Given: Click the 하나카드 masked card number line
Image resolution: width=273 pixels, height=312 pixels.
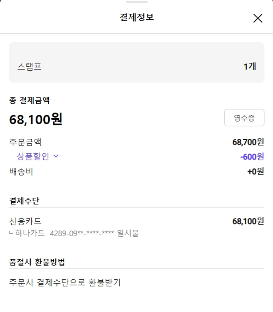Looking at the screenshot, I should [x=76, y=233].
